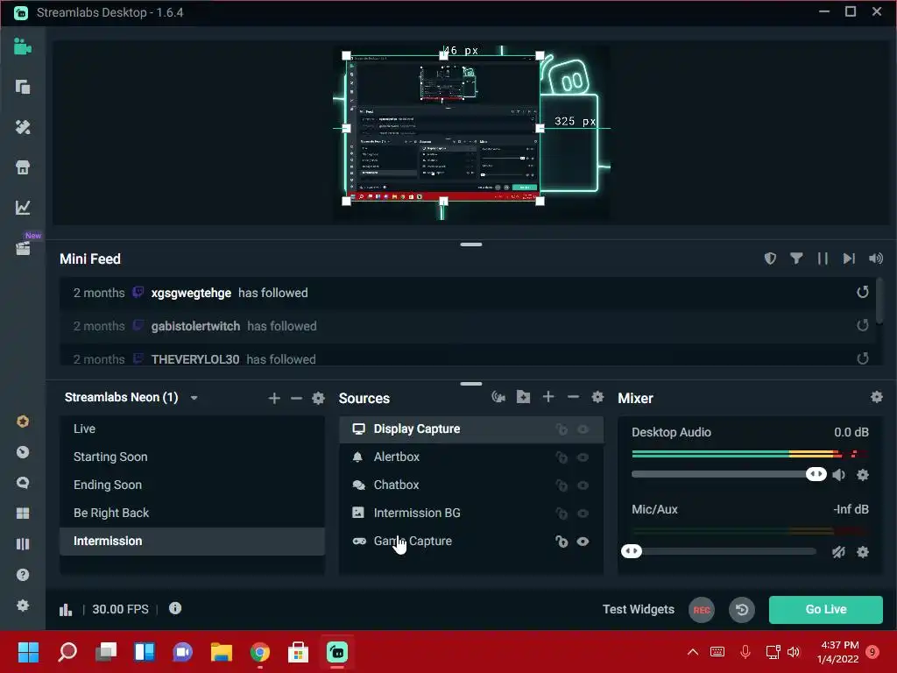Viewport: 897px width, 673px height.
Task: Click the Go Live button
Action: (825, 610)
